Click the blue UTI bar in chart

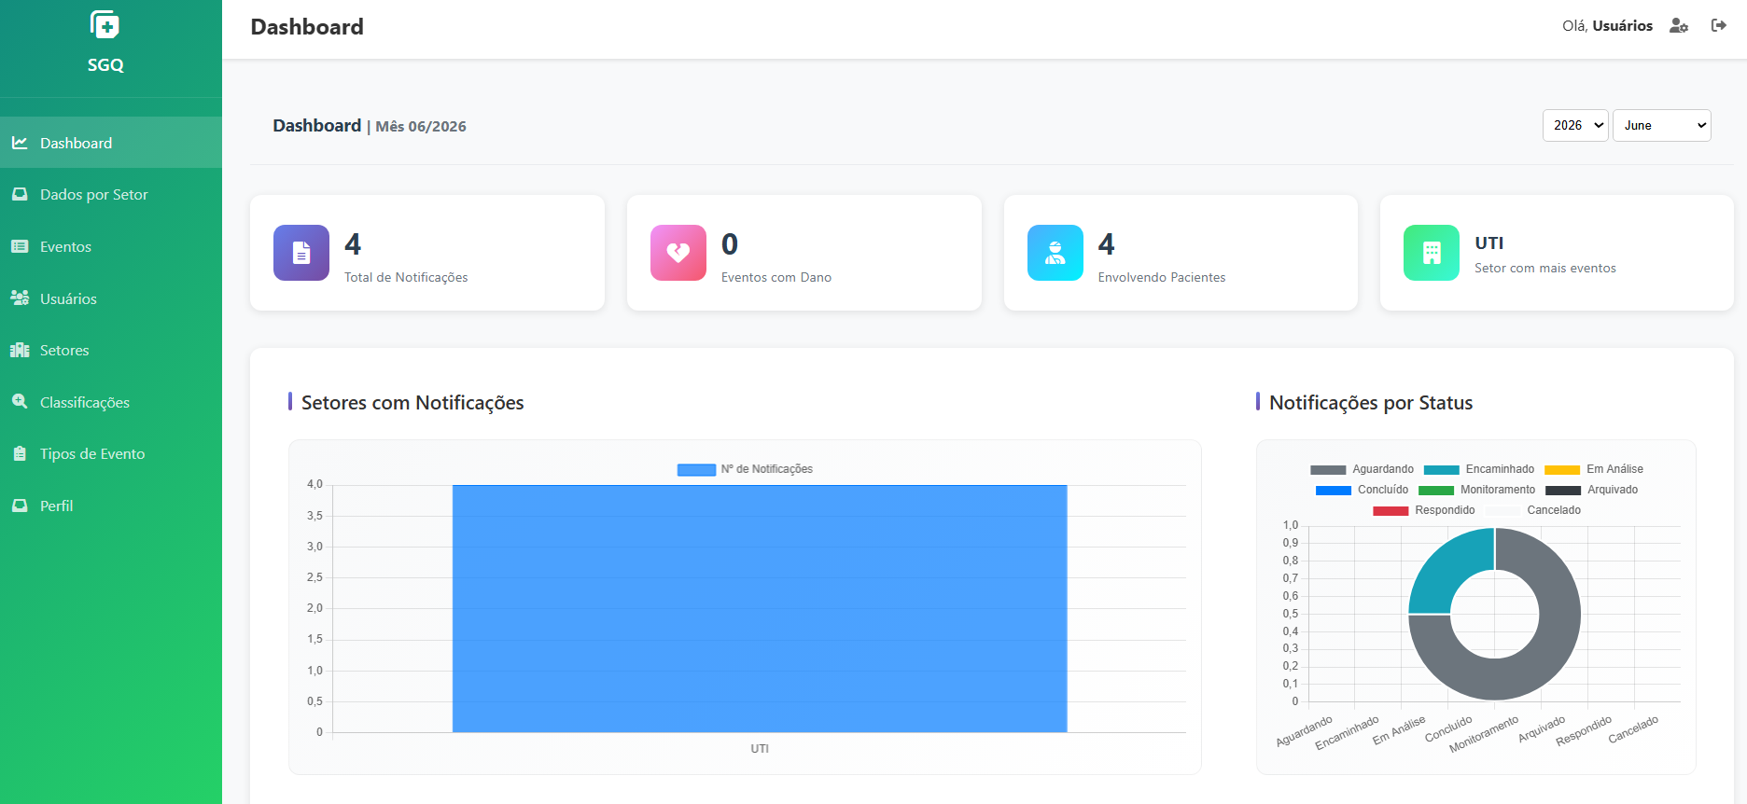pyautogui.click(x=760, y=608)
